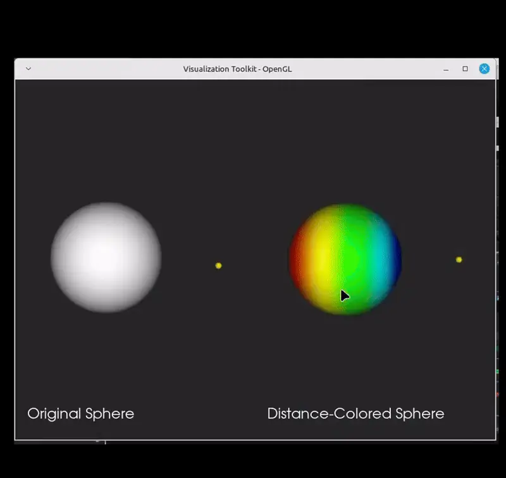Click the "Visualization Toolkit - OpenGL" title text
Viewport: 506px width, 478px height.
[238, 69]
